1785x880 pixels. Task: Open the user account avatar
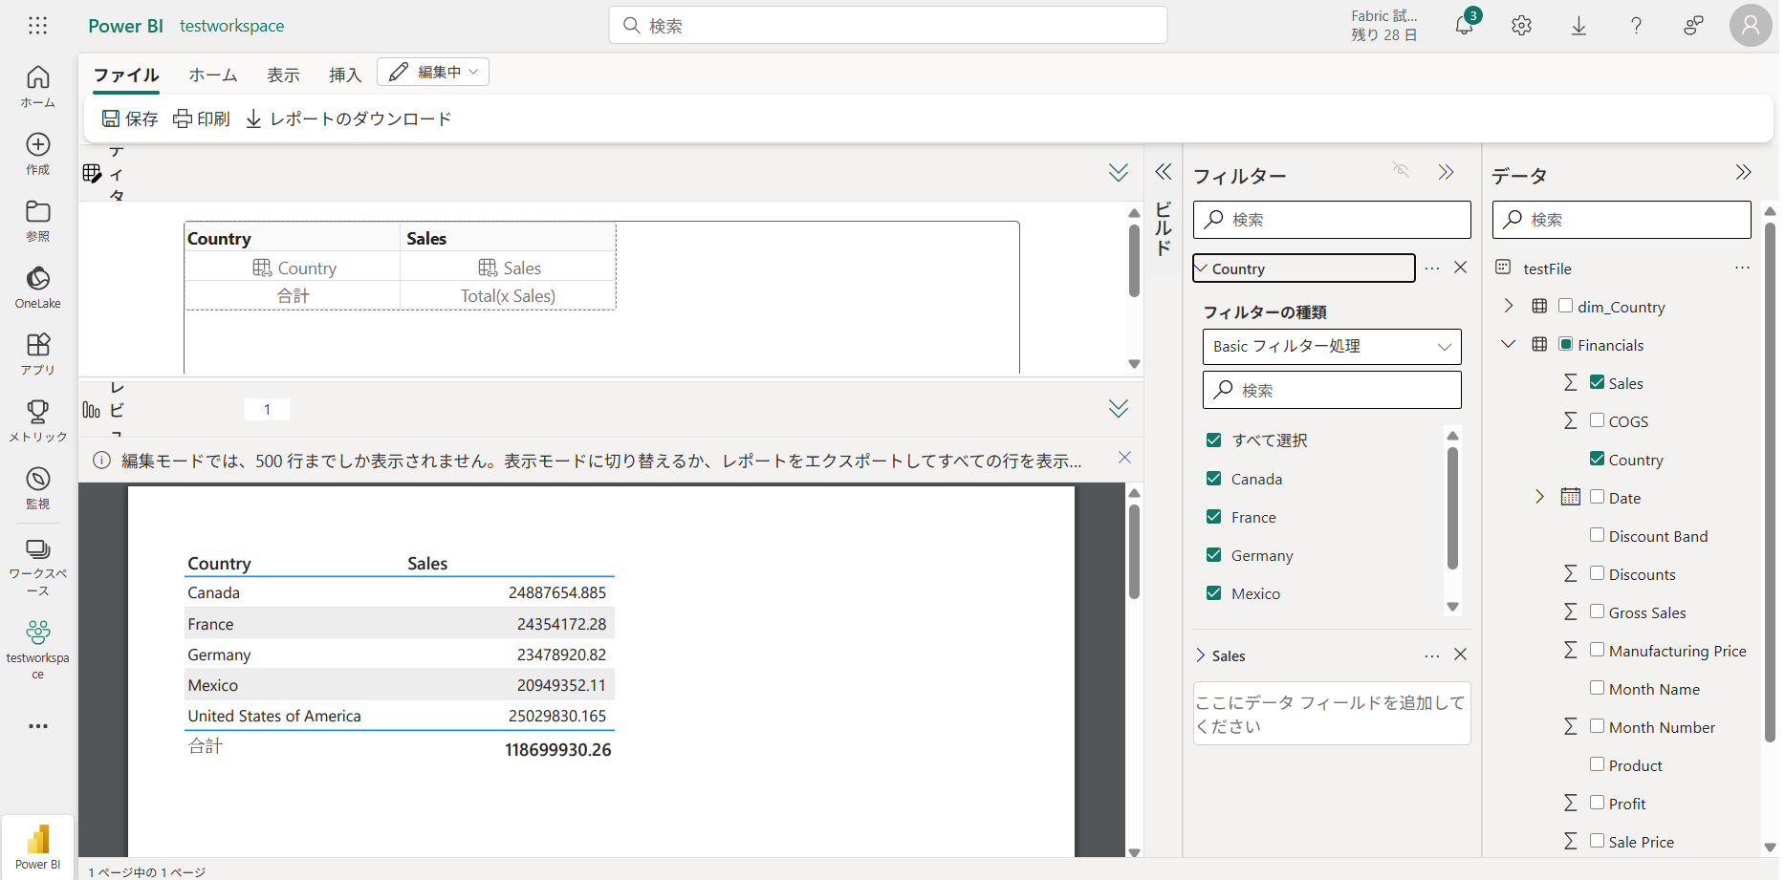[1751, 26]
